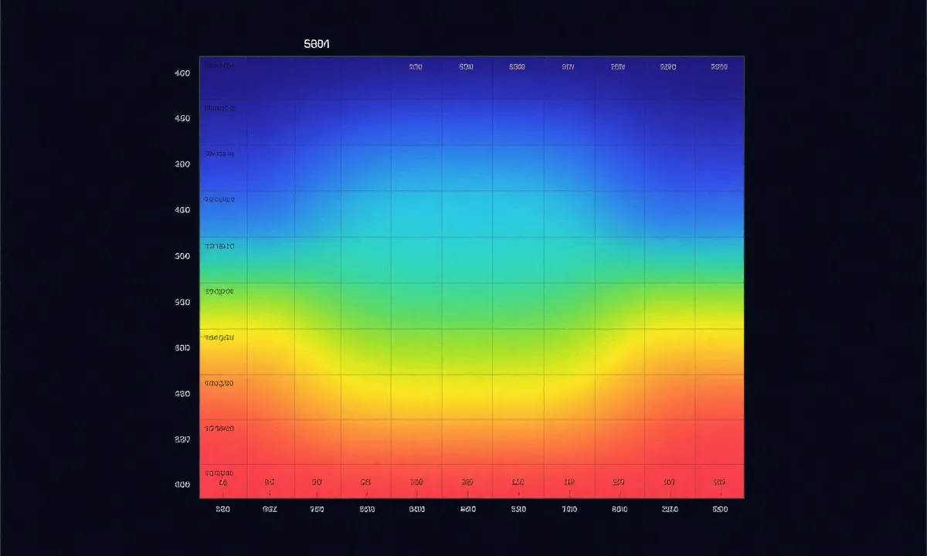Click the last x-axis label below the chart

719,510
